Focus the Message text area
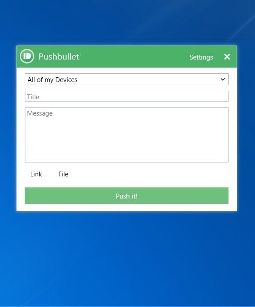This screenshot has width=255, height=307. pos(126,135)
